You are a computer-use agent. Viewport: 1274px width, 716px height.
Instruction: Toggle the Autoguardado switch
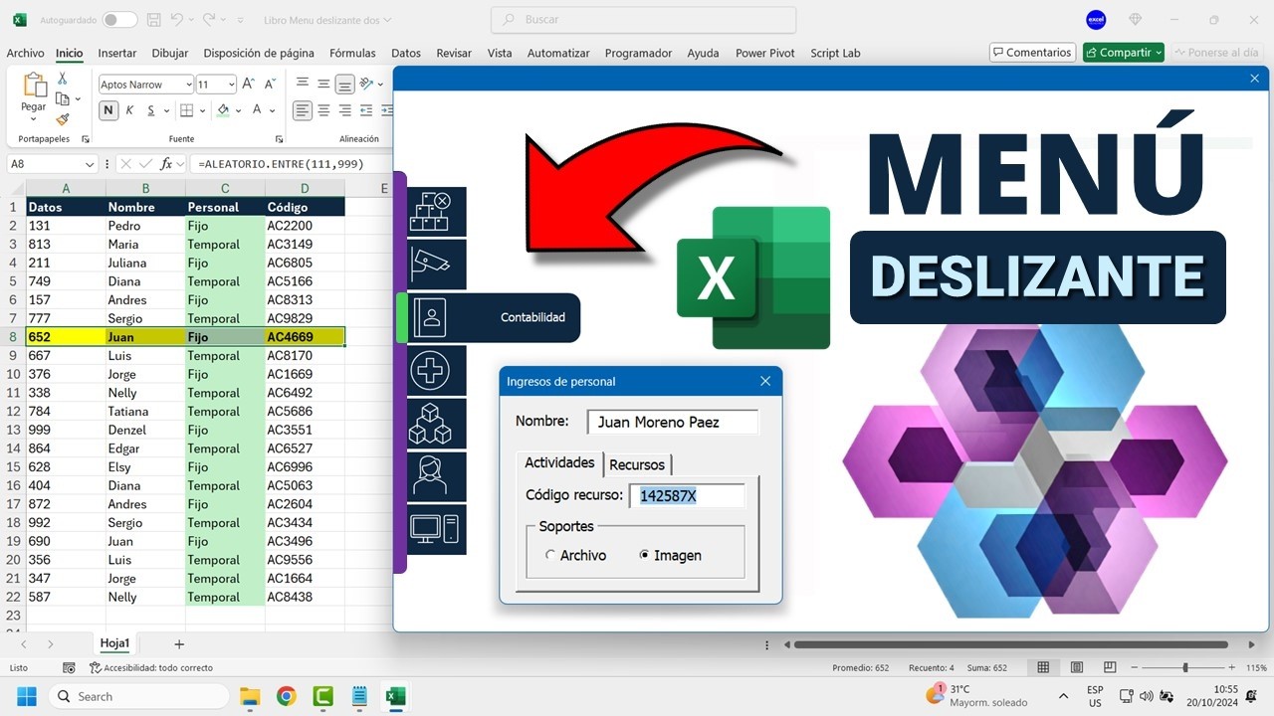[x=119, y=20]
